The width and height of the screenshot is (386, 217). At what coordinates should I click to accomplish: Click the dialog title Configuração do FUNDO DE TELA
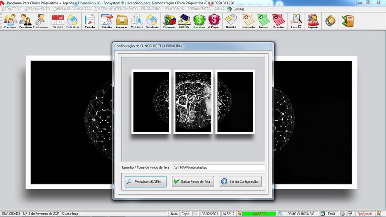(x=149, y=46)
